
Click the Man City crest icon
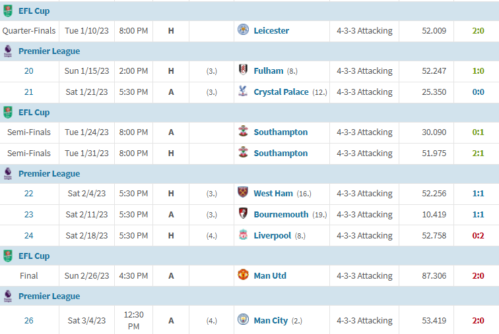click(x=243, y=319)
